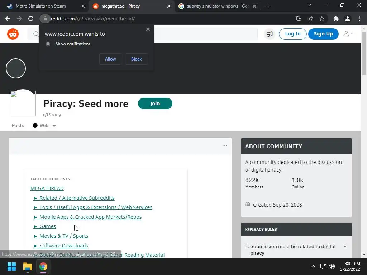Expand the Submission must be related rule
367x275 pixels.
click(x=345, y=246)
